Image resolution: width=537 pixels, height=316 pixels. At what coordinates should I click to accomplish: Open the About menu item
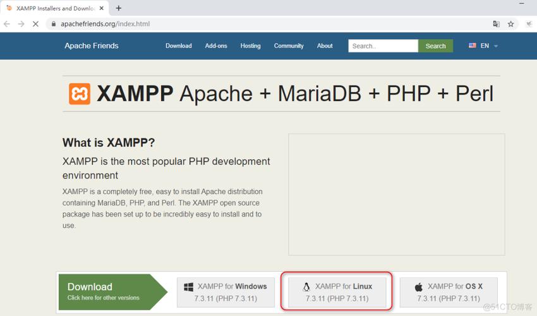coord(325,46)
